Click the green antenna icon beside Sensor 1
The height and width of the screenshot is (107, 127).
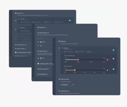tap(63, 48)
